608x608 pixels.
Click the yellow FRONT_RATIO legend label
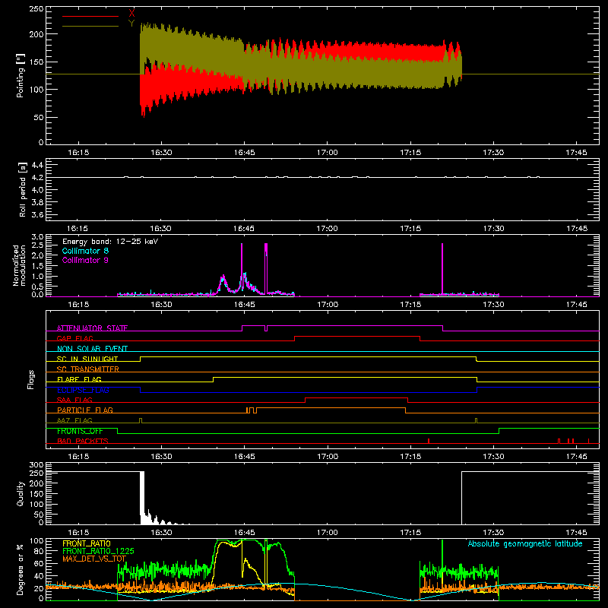(x=87, y=543)
